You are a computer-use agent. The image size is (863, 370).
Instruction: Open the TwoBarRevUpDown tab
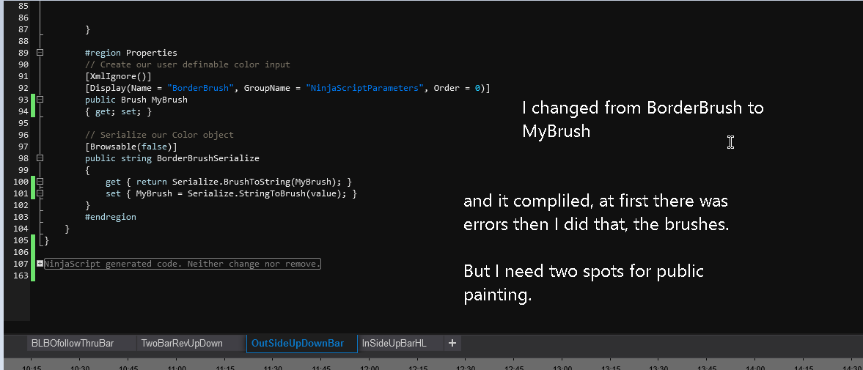[181, 343]
